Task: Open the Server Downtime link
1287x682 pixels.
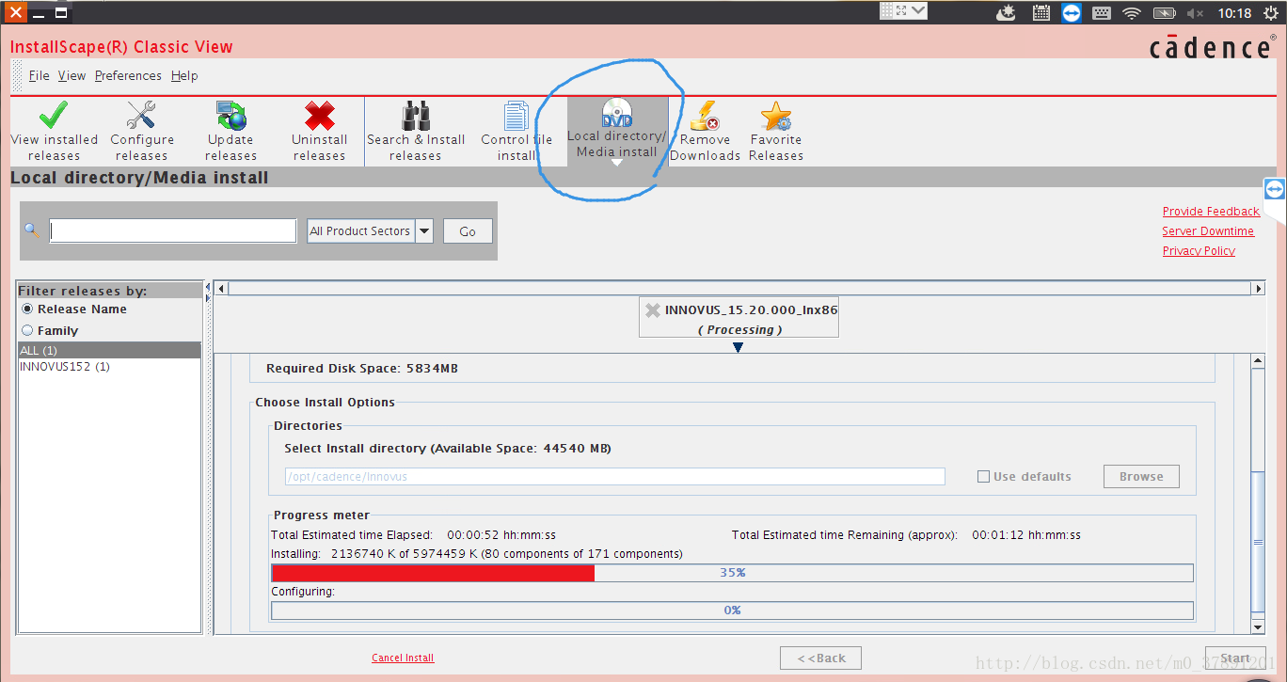Action: click(1208, 231)
